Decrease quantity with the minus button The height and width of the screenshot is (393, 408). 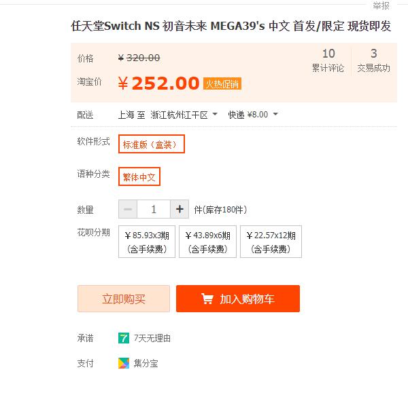pyautogui.click(x=128, y=209)
